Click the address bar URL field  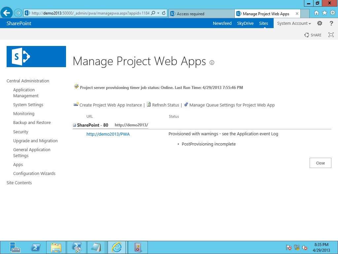90,13
